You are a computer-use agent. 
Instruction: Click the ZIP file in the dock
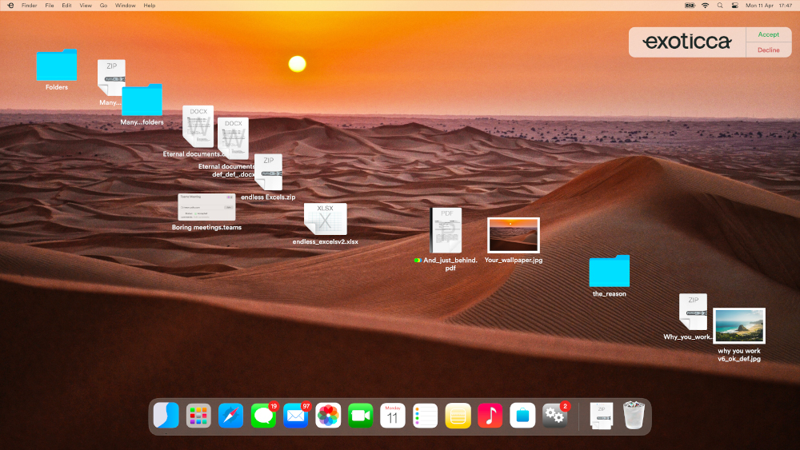point(602,416)
